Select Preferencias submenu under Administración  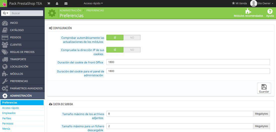point(22,102)
